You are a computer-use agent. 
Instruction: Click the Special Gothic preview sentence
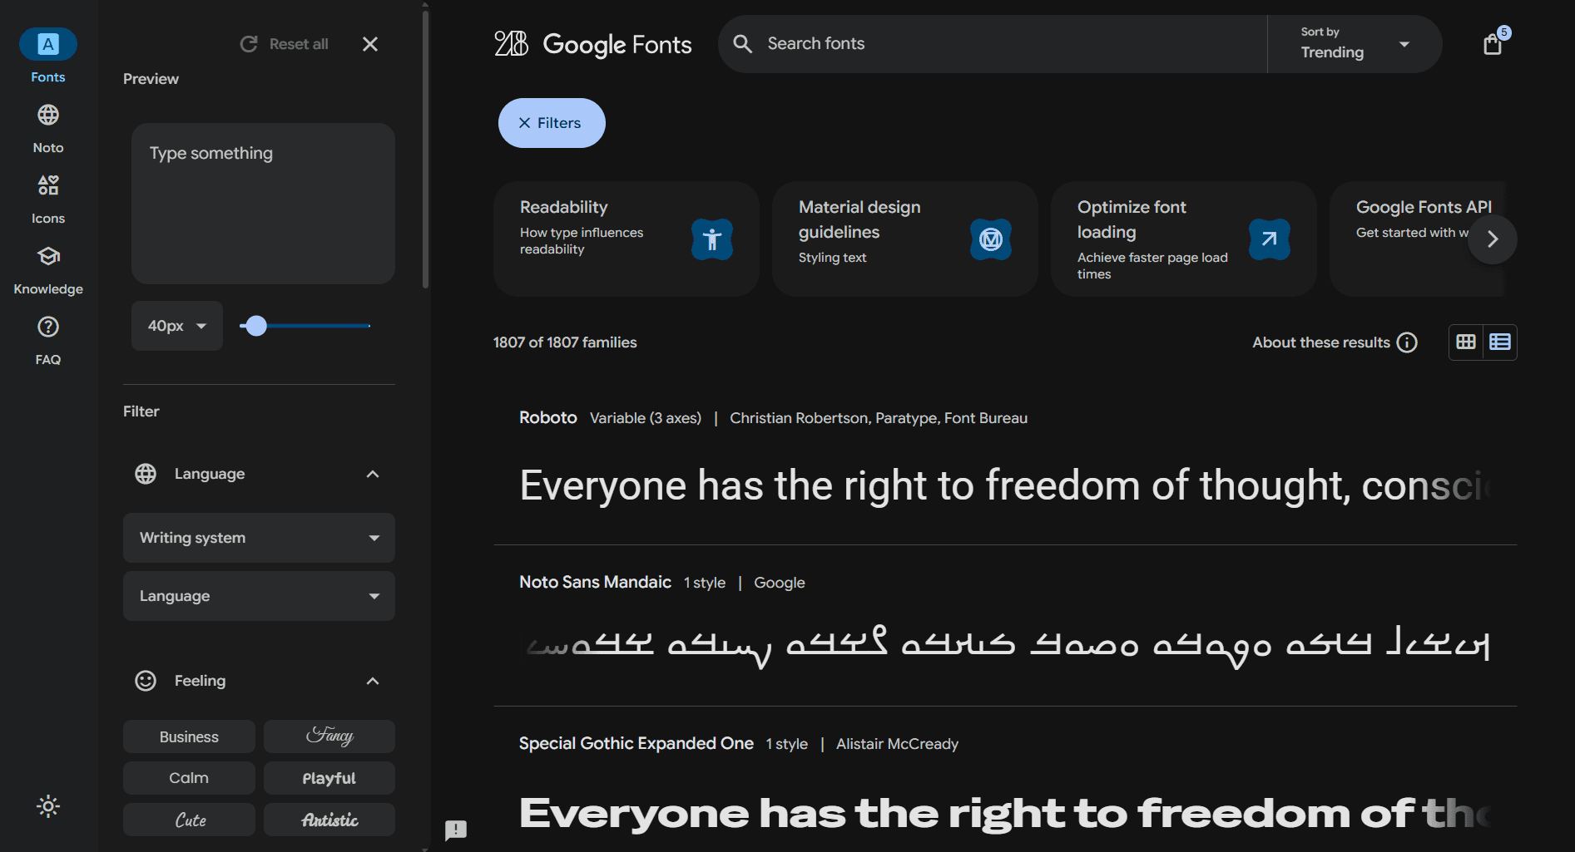1005,813
